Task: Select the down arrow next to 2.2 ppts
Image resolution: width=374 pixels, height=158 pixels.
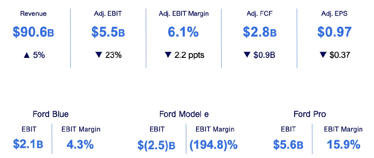Action: (168, 55)
